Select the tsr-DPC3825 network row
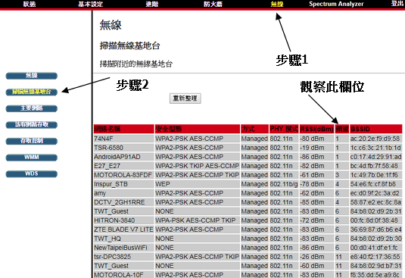The height and width of the screenshot is (278, 405). point(248,257)
